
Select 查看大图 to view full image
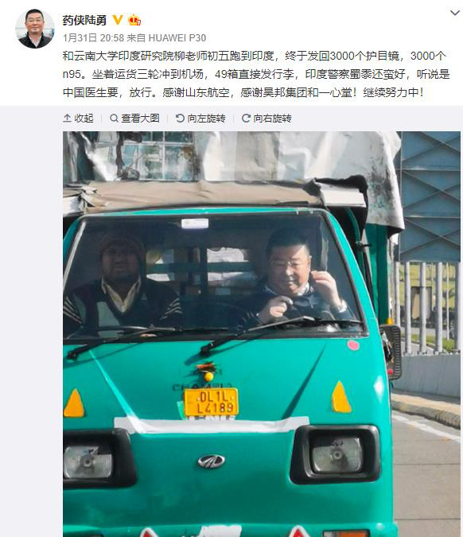140,119
